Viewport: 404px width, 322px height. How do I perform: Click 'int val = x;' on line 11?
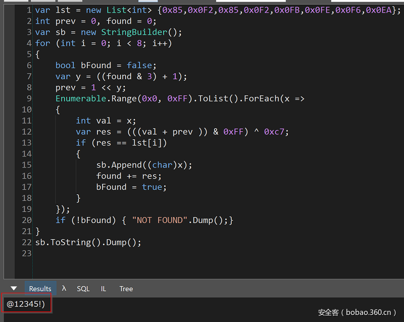coord(106,121)
